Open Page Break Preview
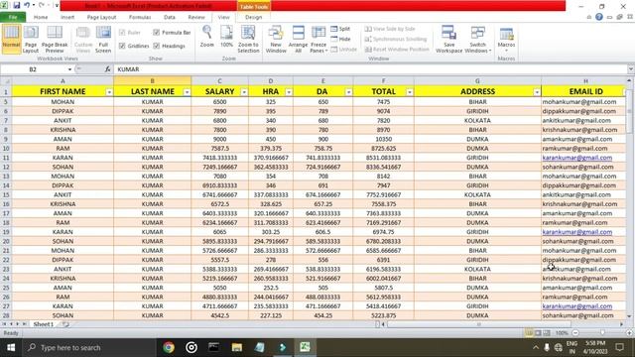 (55, 40)
